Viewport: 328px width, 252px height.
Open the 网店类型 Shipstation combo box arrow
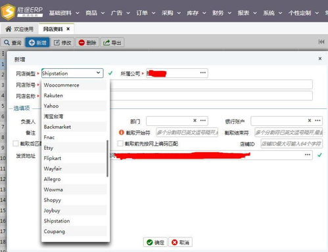coord(98,73)
